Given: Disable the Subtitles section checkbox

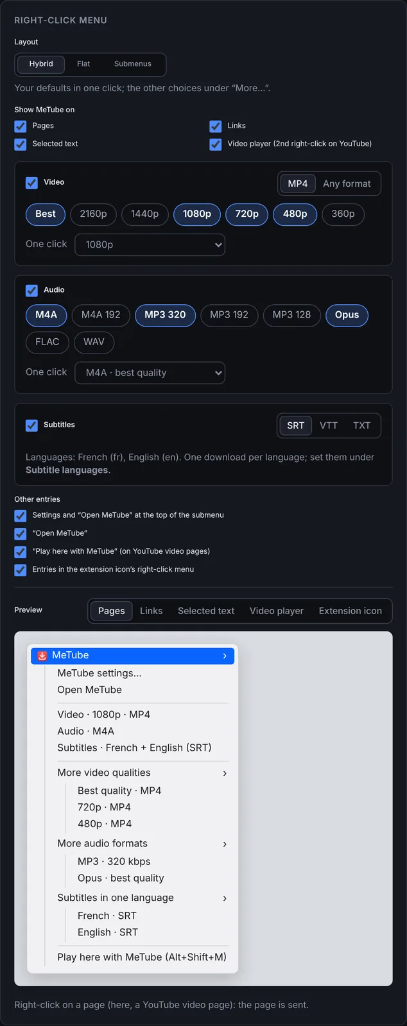Looking at the screenshot, I should (31, 425).
